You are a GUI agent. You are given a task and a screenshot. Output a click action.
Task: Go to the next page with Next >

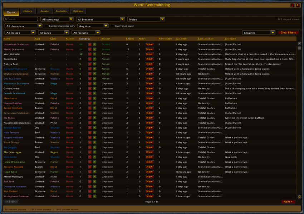click(288, 201)
